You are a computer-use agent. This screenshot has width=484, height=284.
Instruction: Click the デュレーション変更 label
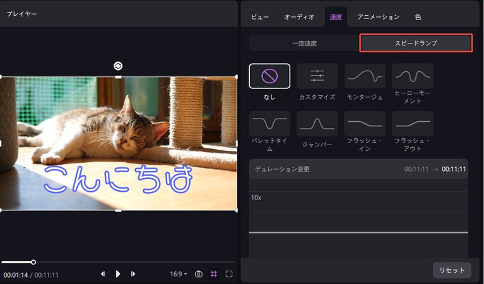282,169
